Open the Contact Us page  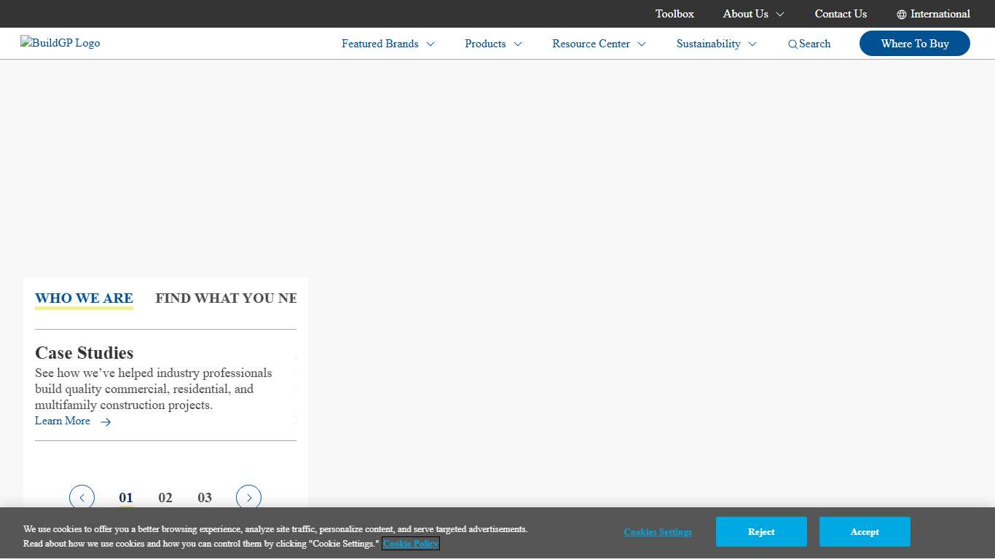click(841, 14)
